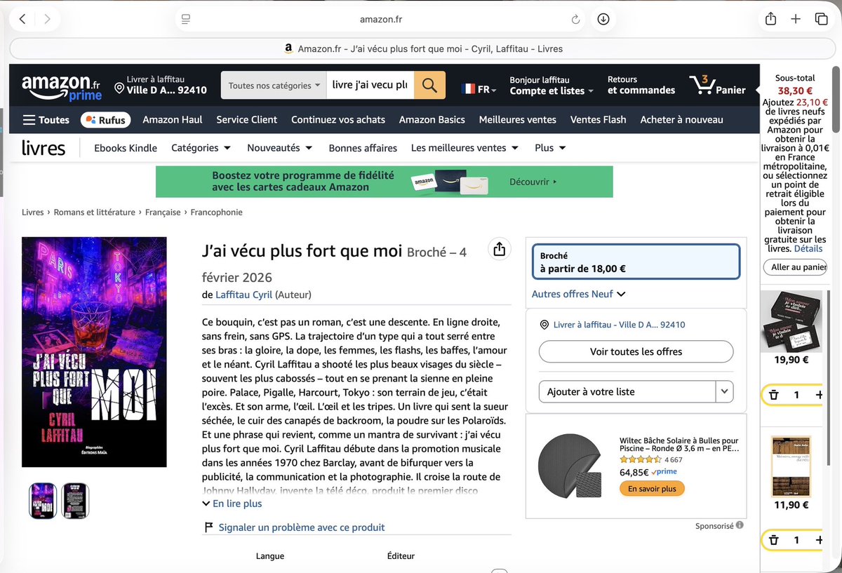Click Aller au panier button

click(795, 267)
